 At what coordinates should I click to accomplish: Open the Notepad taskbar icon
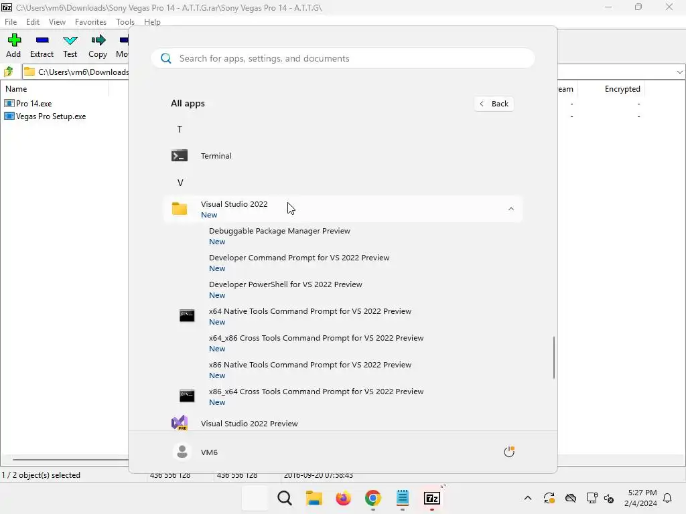(x=403, y=498)
